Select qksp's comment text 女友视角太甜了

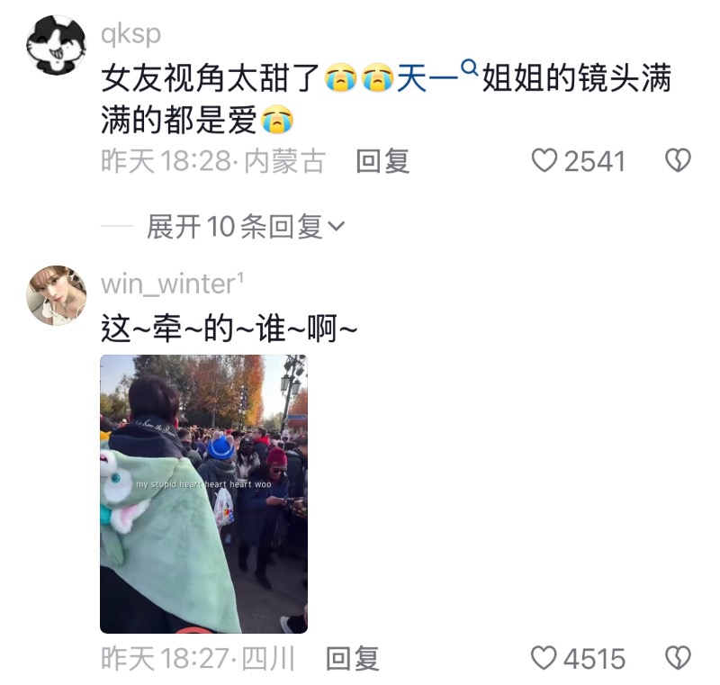coord(211,78)
